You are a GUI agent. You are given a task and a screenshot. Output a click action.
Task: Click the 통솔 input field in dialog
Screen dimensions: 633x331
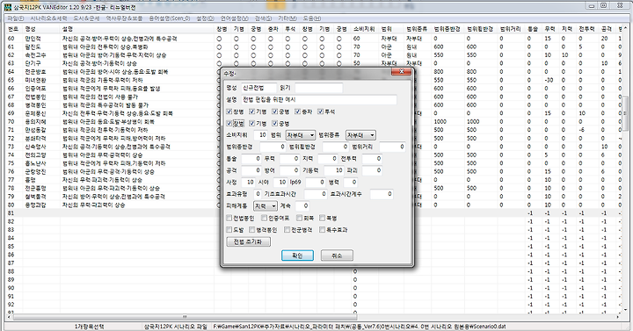click(251, 159)
